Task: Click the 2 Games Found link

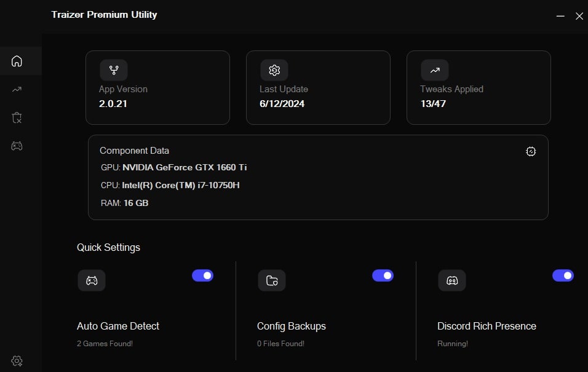Action: [x=105, y=344]
